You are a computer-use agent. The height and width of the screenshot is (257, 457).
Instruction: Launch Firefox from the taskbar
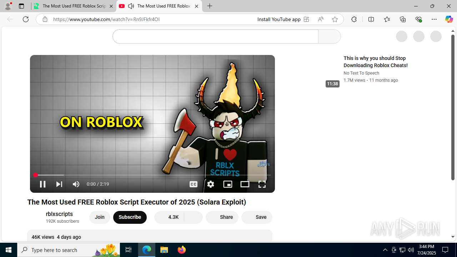tap(182, 250)
